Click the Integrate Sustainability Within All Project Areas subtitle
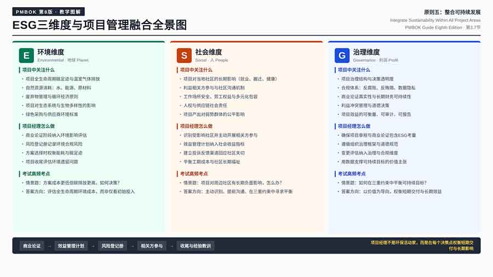 point(435,20)
